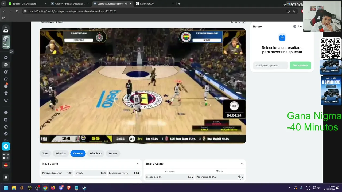
Task: Select the Hándicap market filter tab
Action: [96, 153]
